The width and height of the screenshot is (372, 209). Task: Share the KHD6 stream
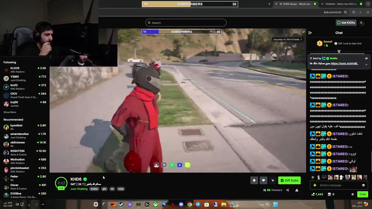(x=287, y=190)
